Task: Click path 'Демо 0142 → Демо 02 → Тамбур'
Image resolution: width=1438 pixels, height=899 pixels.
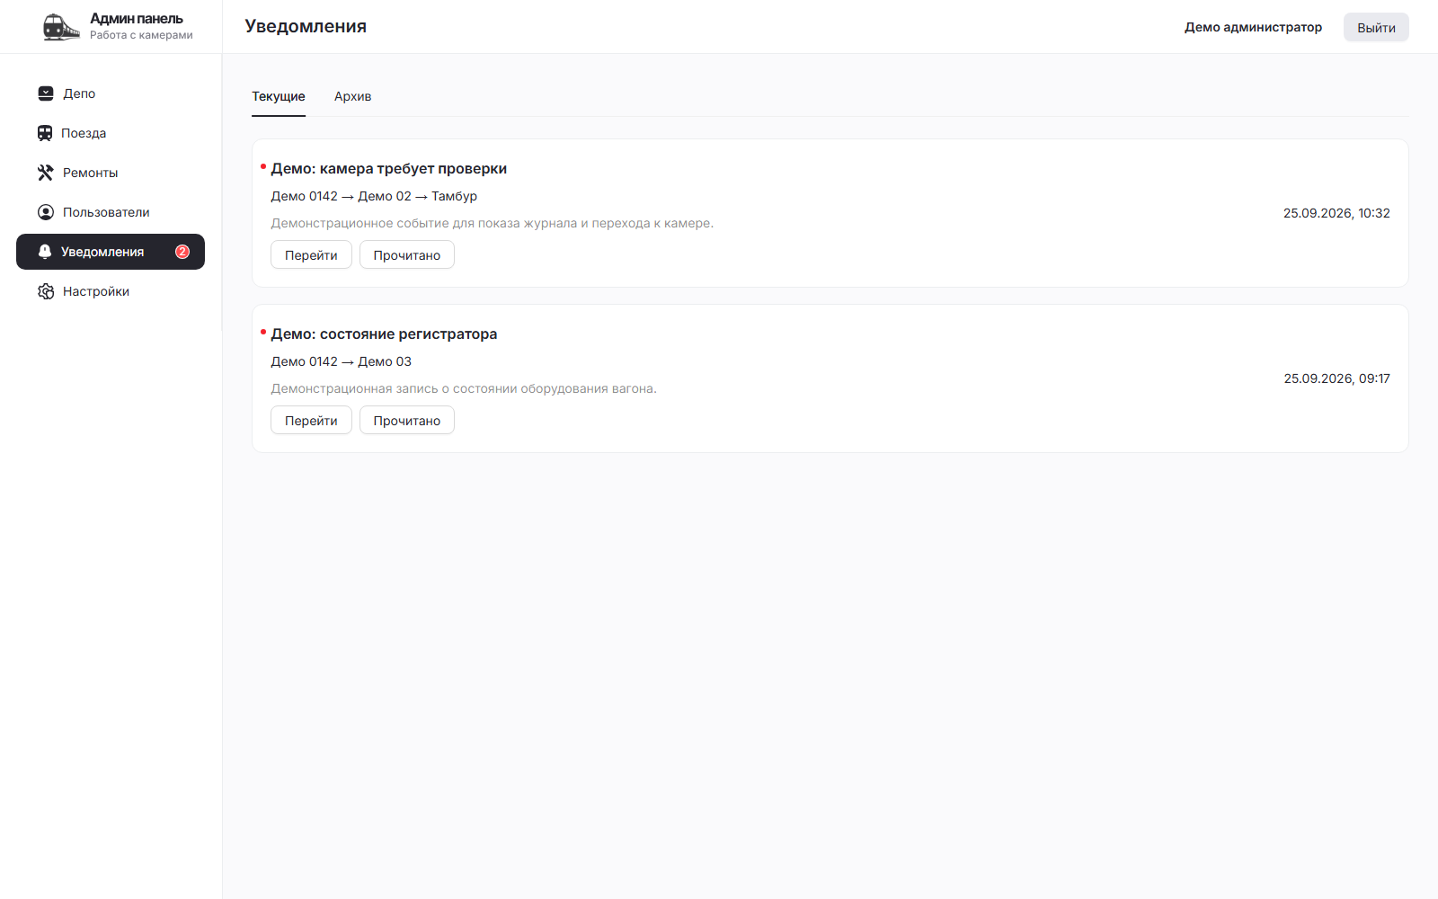Action: coord(374,196)
